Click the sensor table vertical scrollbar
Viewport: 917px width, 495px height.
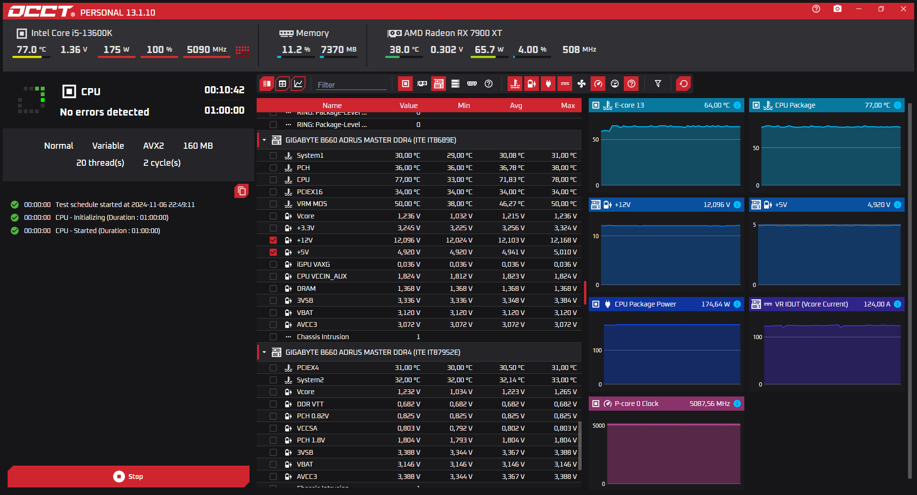(580, 445)
